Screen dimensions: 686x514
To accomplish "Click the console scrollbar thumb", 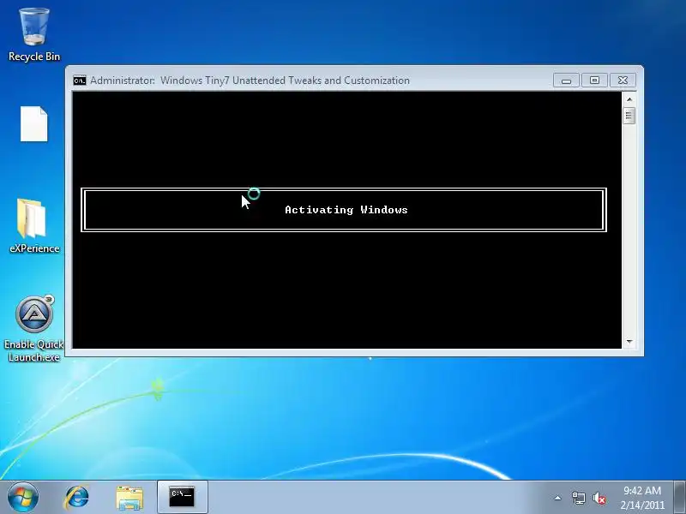I will pos(629,116).
